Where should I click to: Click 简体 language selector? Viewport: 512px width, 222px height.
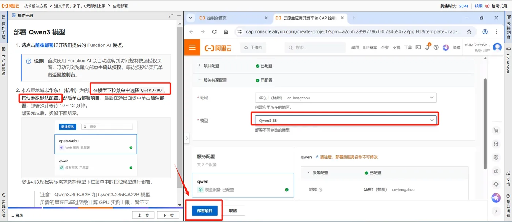(x=456, y=48)
